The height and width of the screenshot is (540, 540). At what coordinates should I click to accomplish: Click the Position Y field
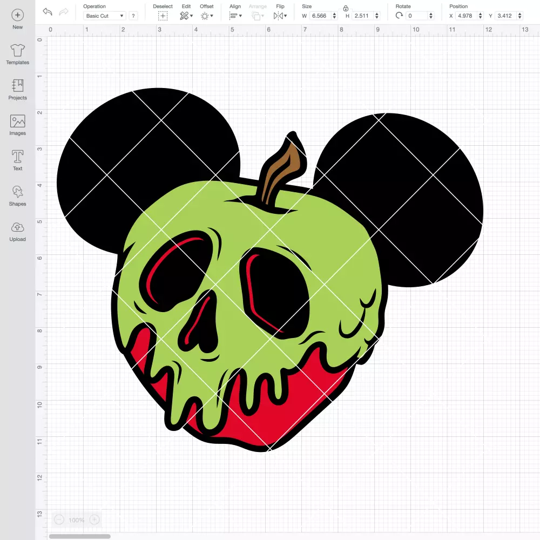click(x=505, y=16)
